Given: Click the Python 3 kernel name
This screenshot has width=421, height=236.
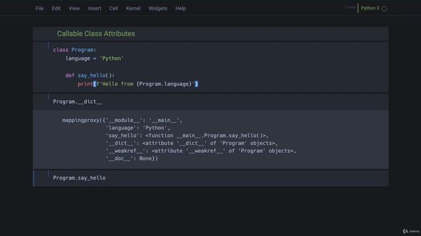Looking at the screenshot, I should [x=370, y=8].
